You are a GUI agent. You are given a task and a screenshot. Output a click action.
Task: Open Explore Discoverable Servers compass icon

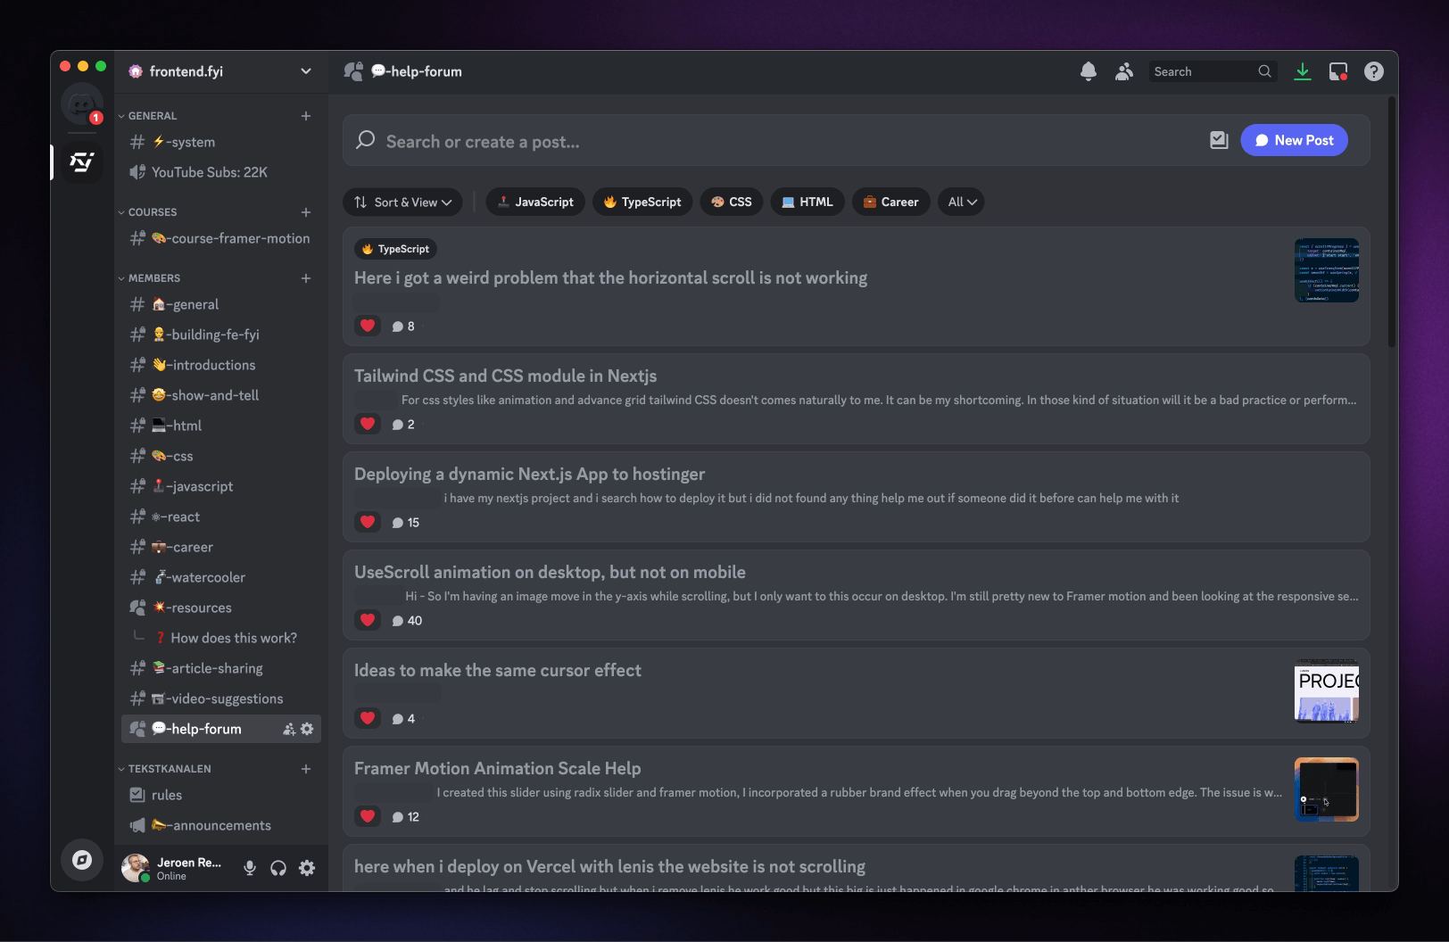click(81, 860)
